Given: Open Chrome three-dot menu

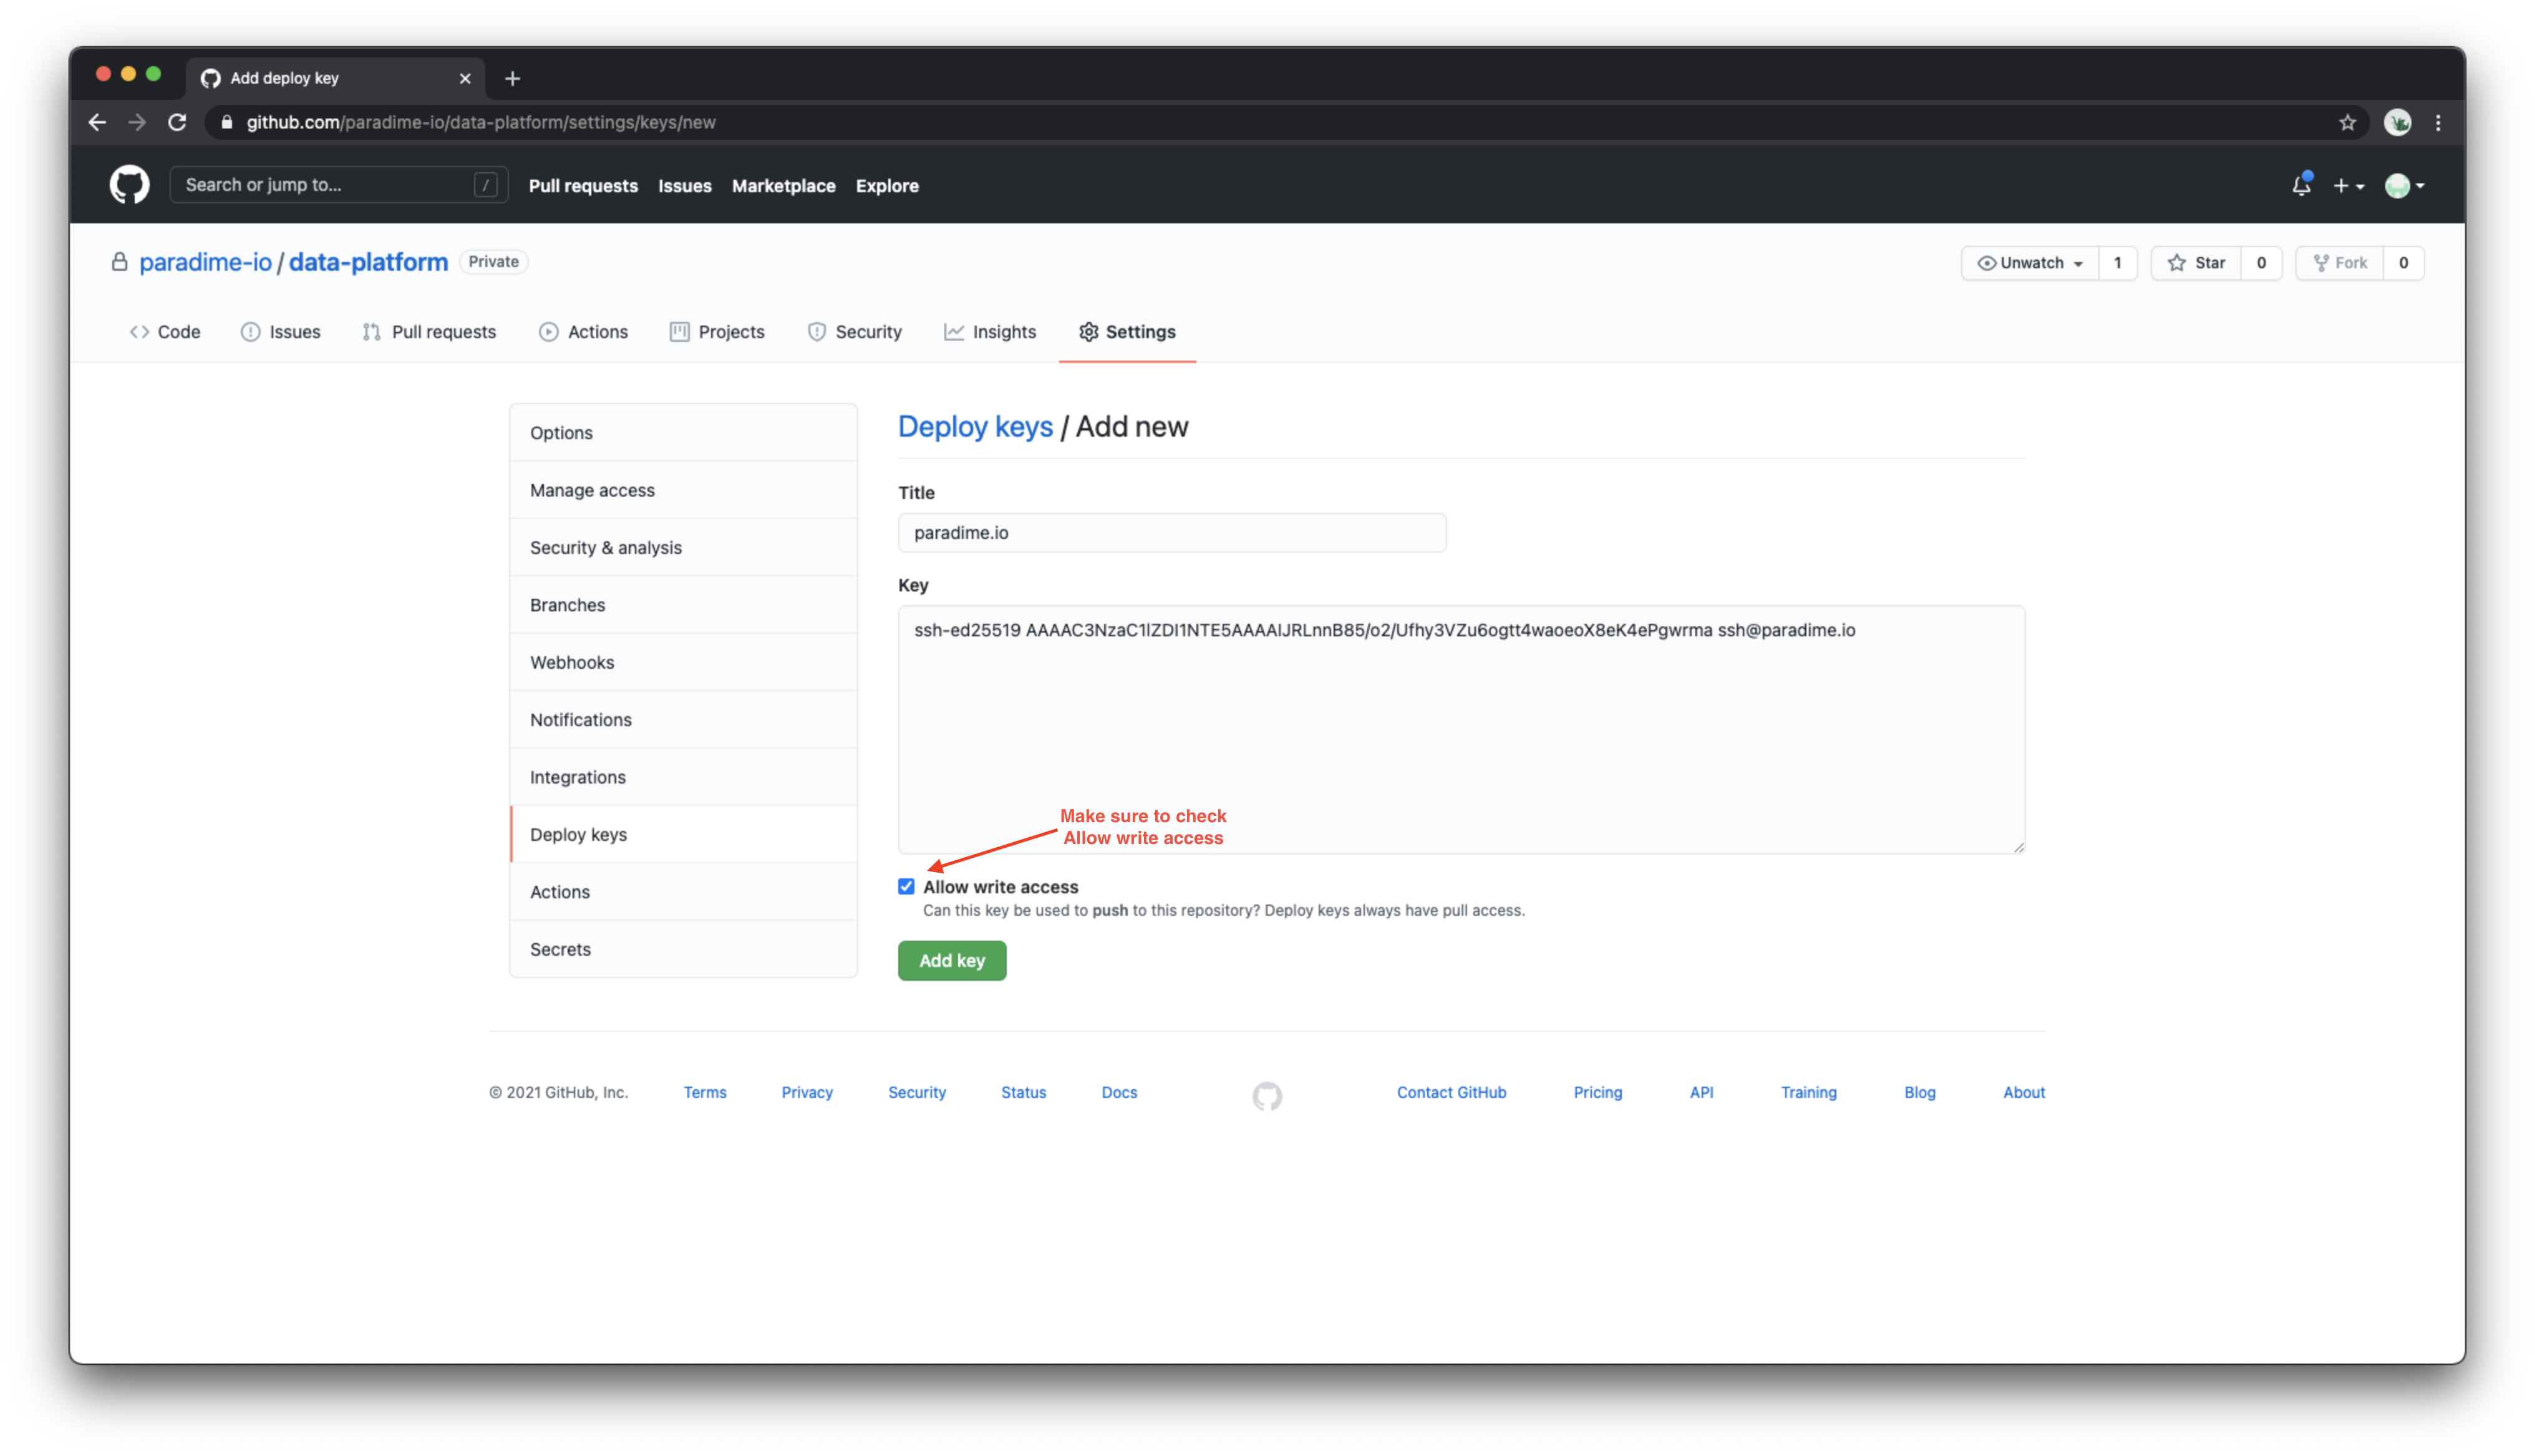Looking at the screenshot, I should coord(2438,122).
